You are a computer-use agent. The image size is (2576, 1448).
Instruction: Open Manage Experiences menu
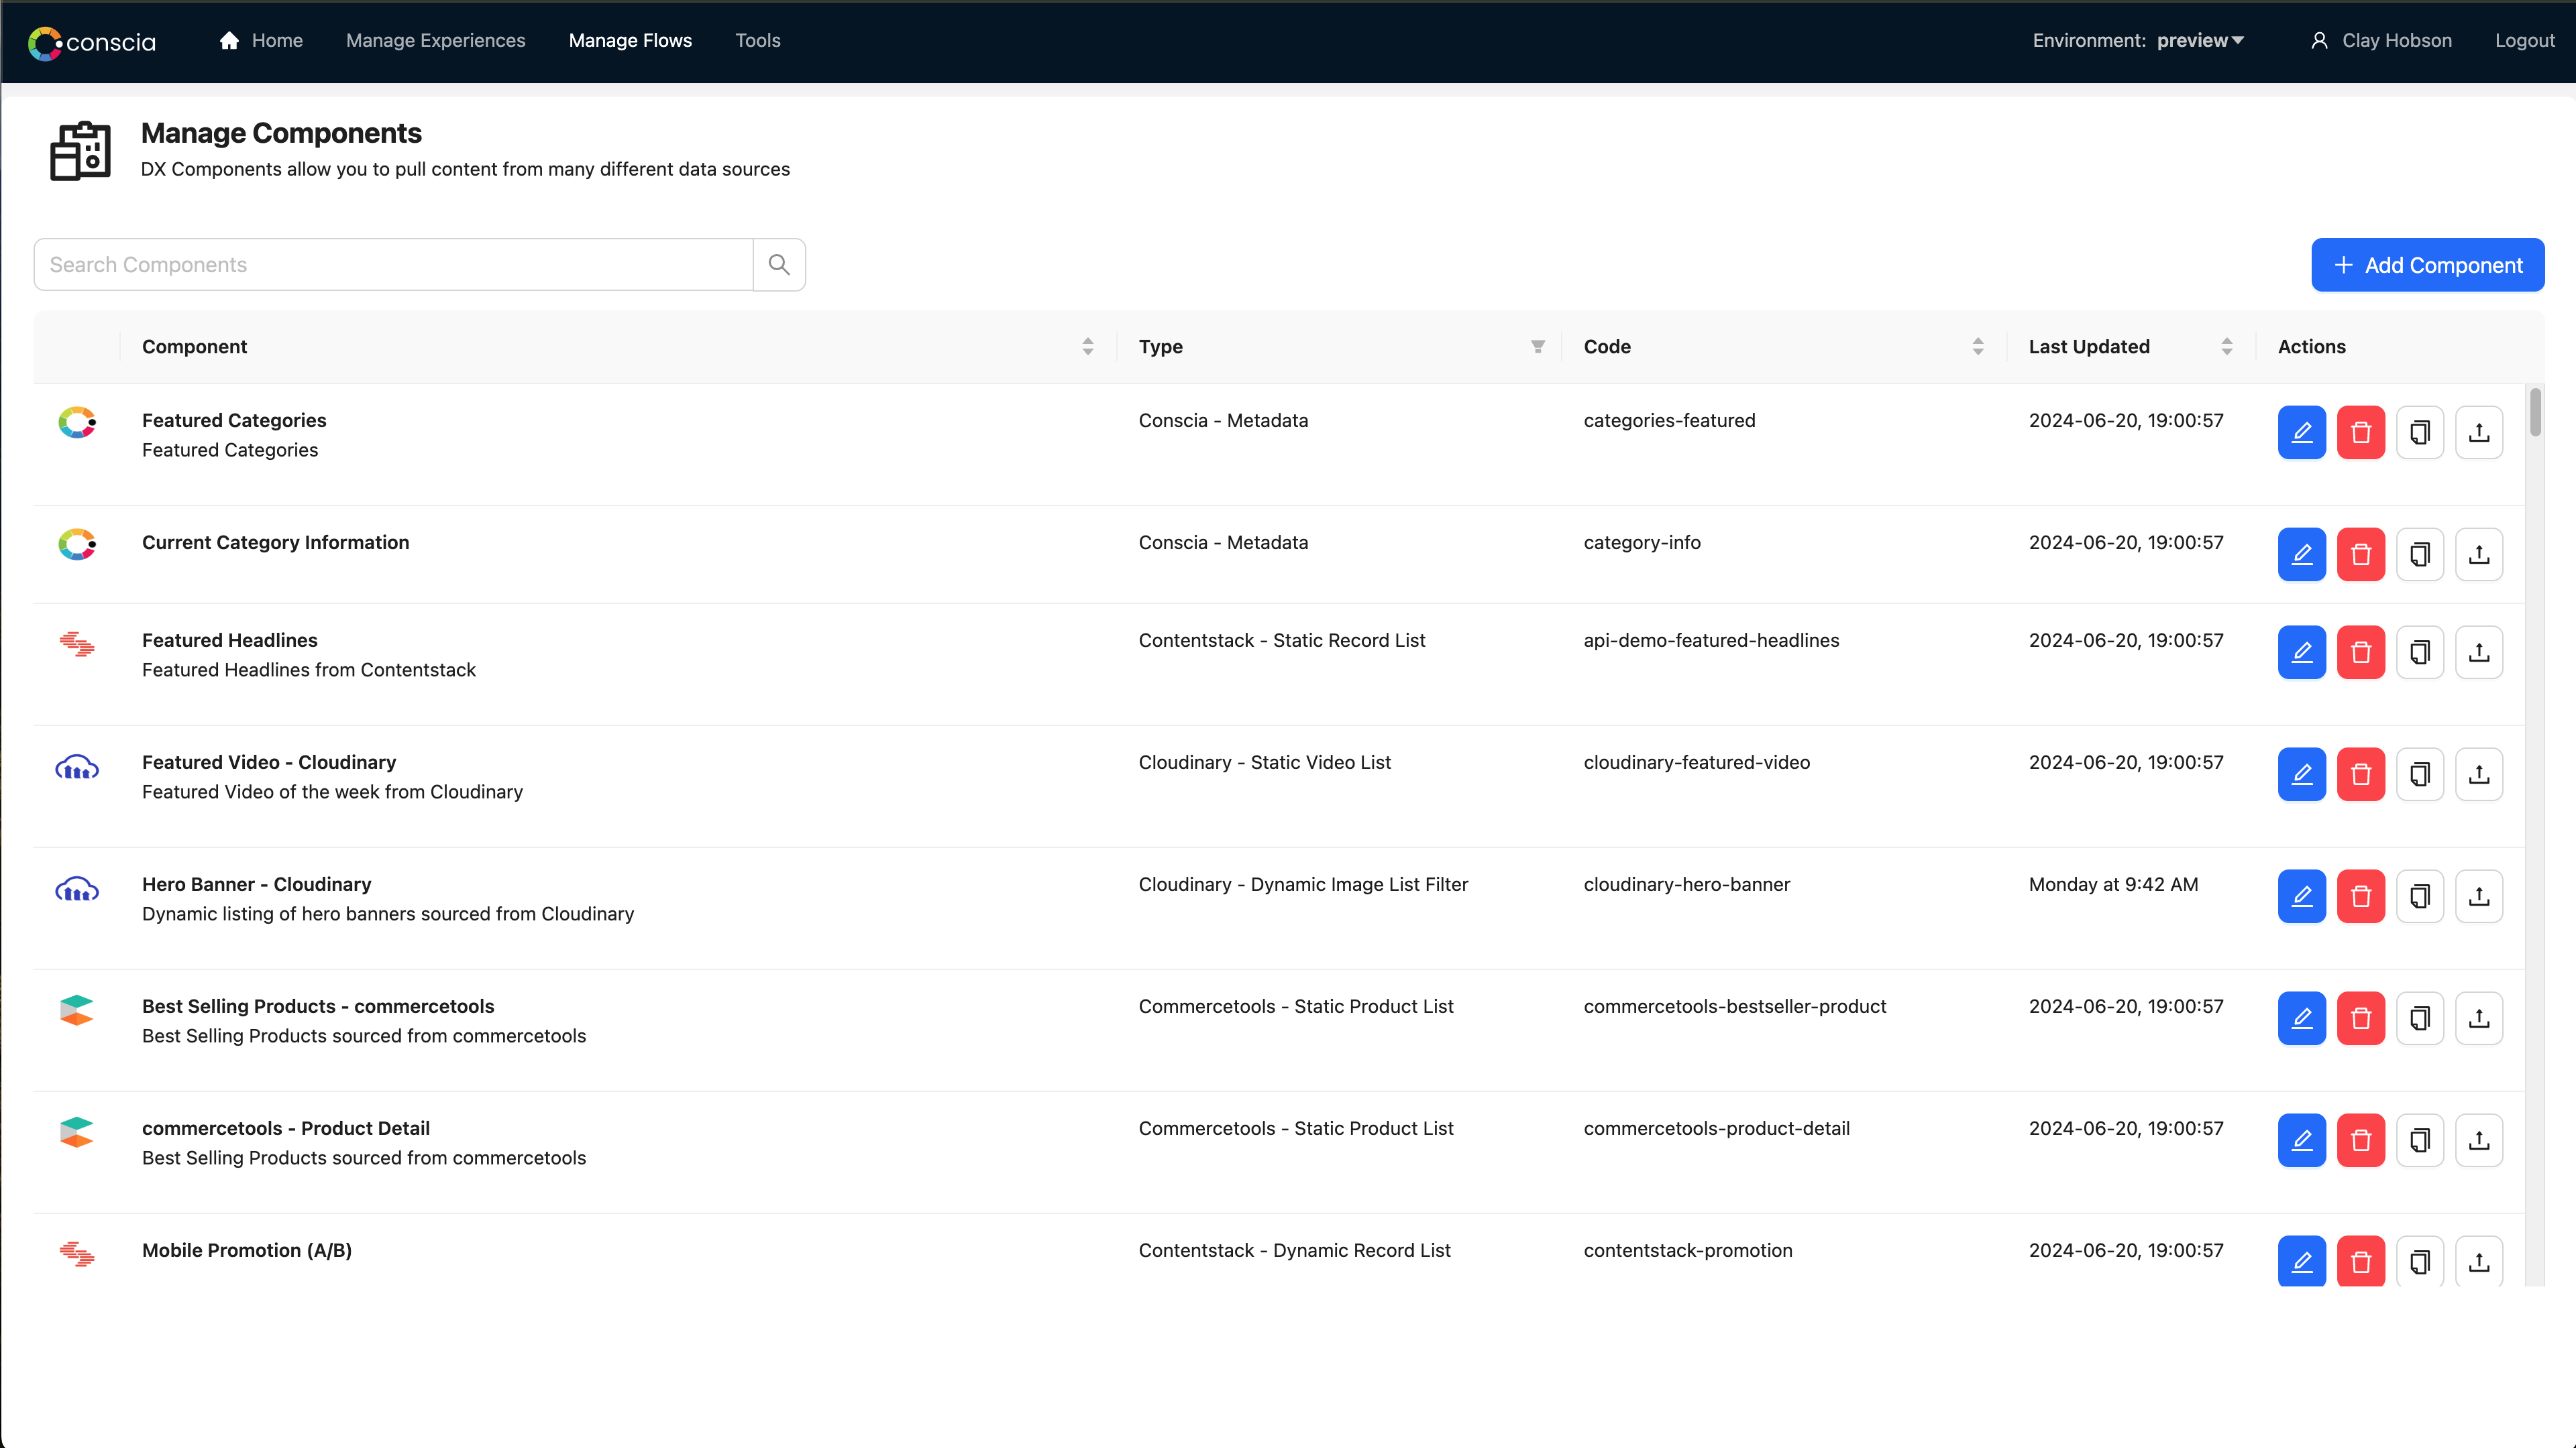[435, 41]
